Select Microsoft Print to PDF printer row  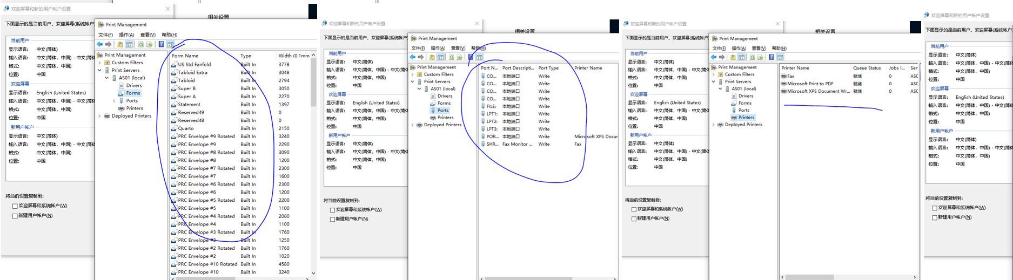(x=849, y=84)
